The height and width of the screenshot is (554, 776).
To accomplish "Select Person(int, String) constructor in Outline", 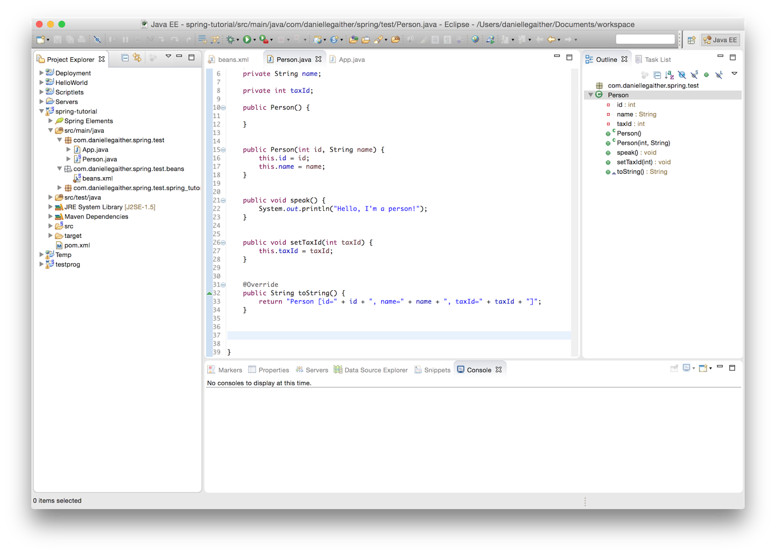I will click(x=643, y=143).
